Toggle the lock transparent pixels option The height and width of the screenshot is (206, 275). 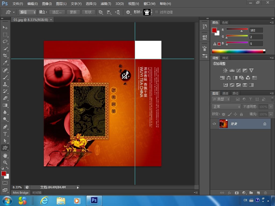click(x=223, y=114)
